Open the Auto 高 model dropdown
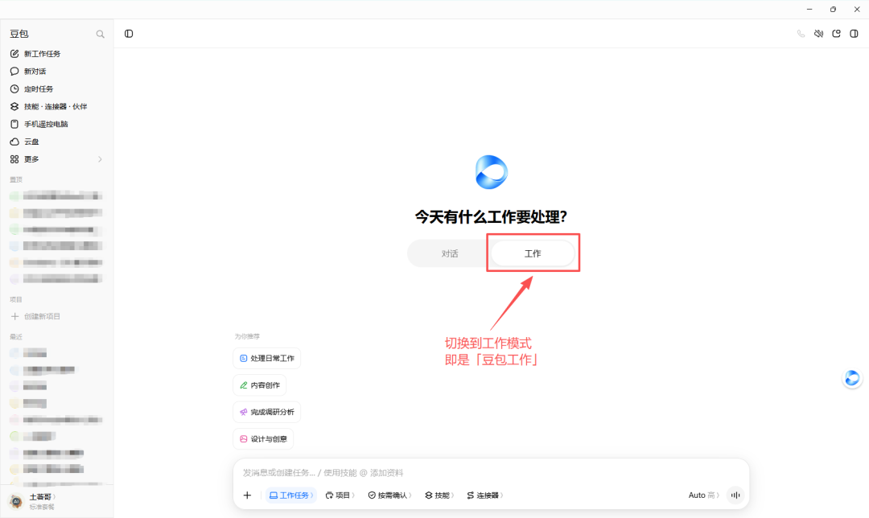869x518 pixels. point(703,495)
